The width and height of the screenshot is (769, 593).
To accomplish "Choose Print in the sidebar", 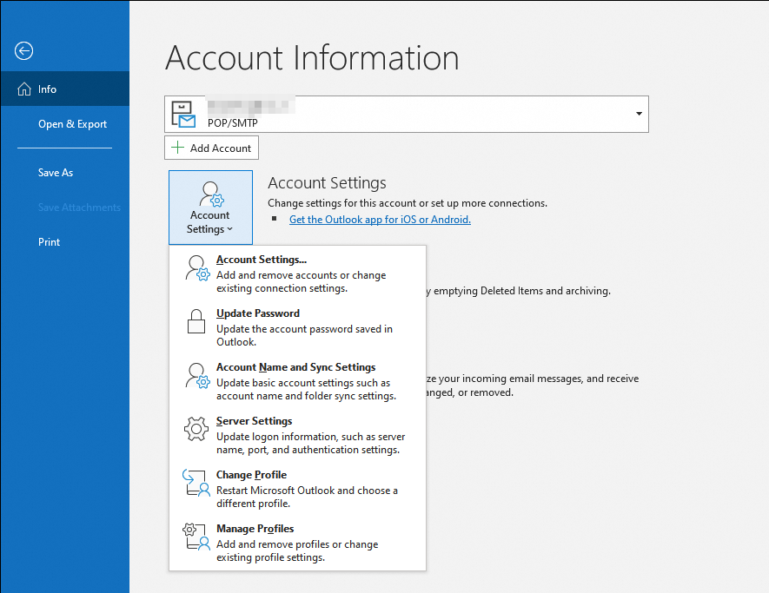I will click(65, 242).
